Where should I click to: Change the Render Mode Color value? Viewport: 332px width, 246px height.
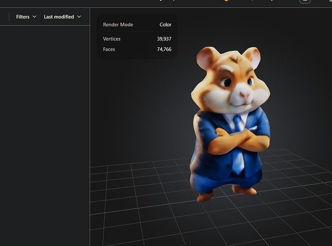(165, 25)
